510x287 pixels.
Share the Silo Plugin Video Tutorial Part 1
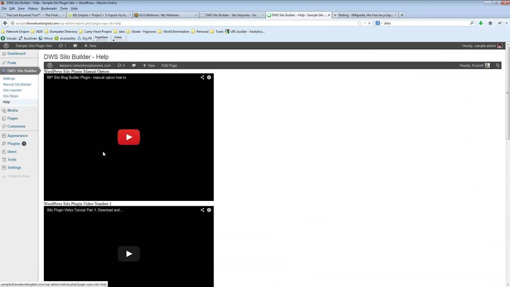coord(202,210)
